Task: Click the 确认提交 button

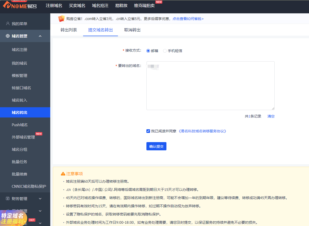Action: tap(156, 146)
